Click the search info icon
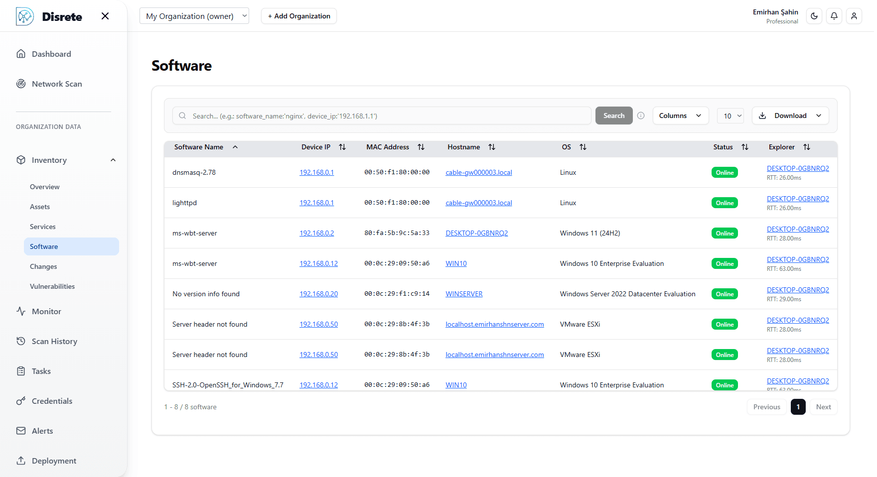This screenshot has height=477, width=877. 641,116
